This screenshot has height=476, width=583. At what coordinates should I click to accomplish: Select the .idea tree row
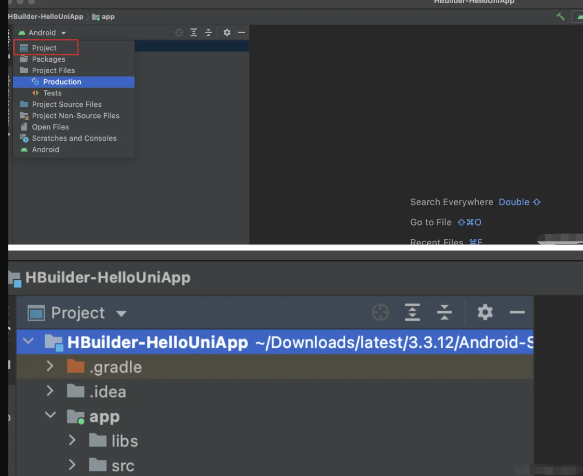(275, 391)
